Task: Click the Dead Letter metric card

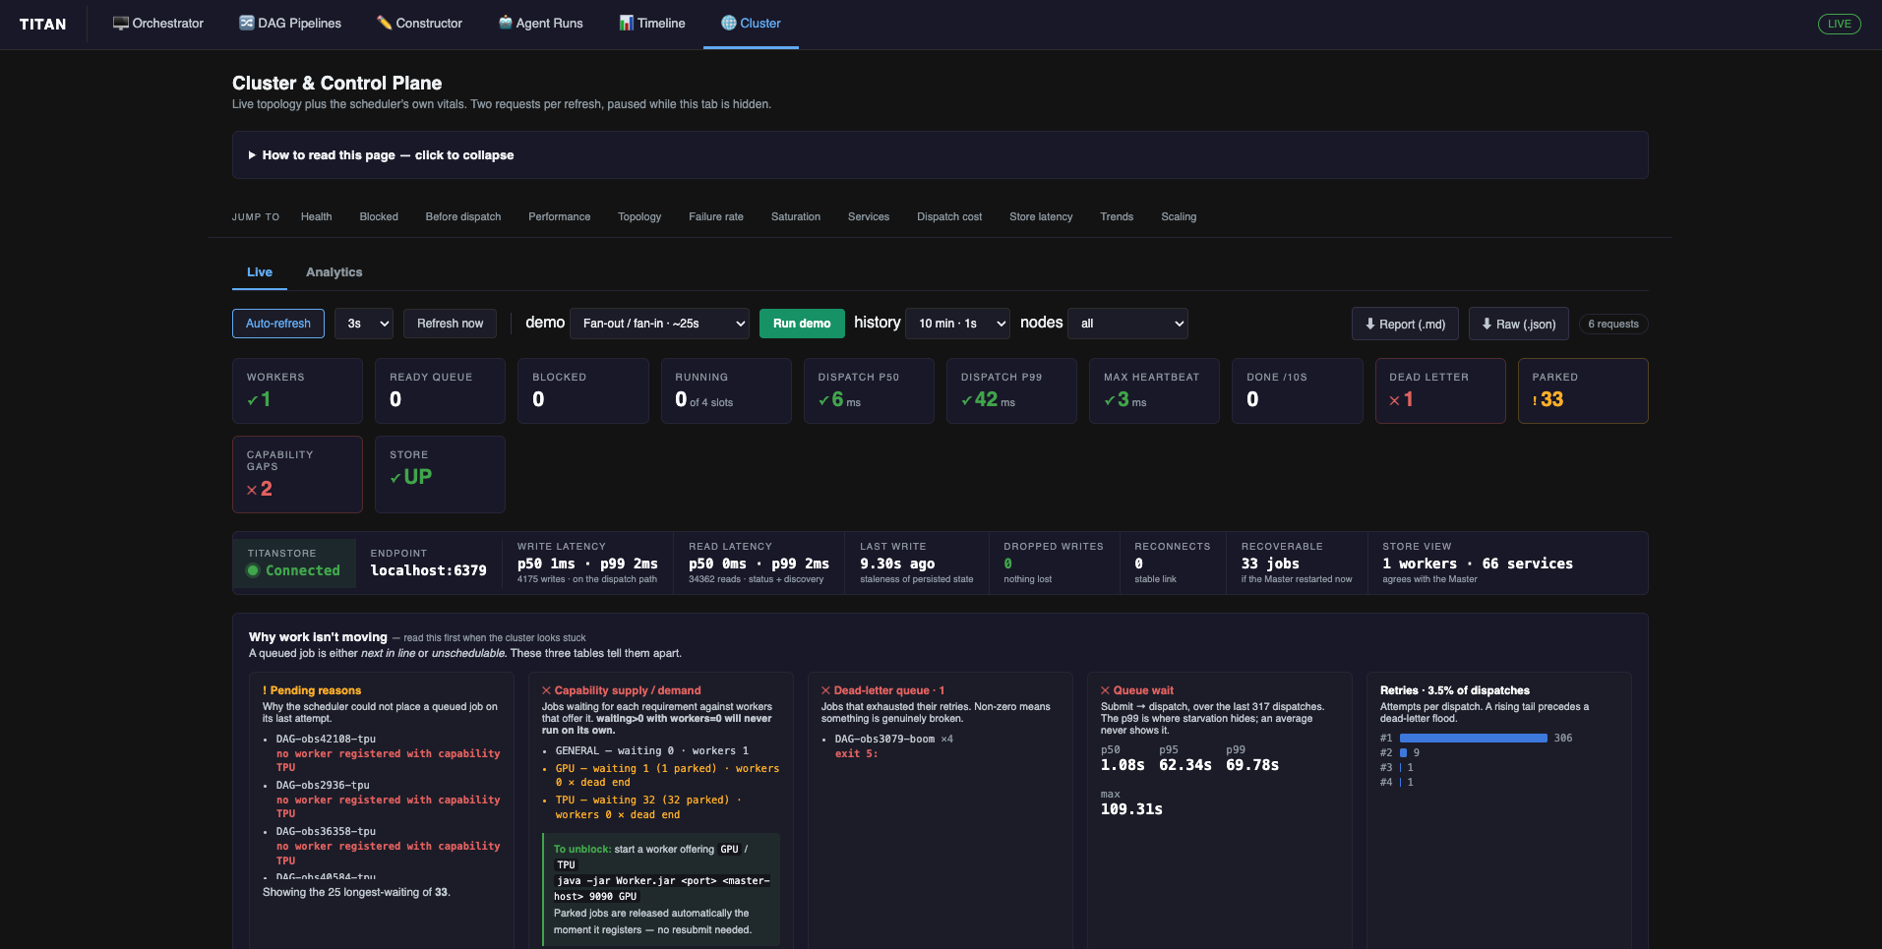Action: pos(1440,391)
